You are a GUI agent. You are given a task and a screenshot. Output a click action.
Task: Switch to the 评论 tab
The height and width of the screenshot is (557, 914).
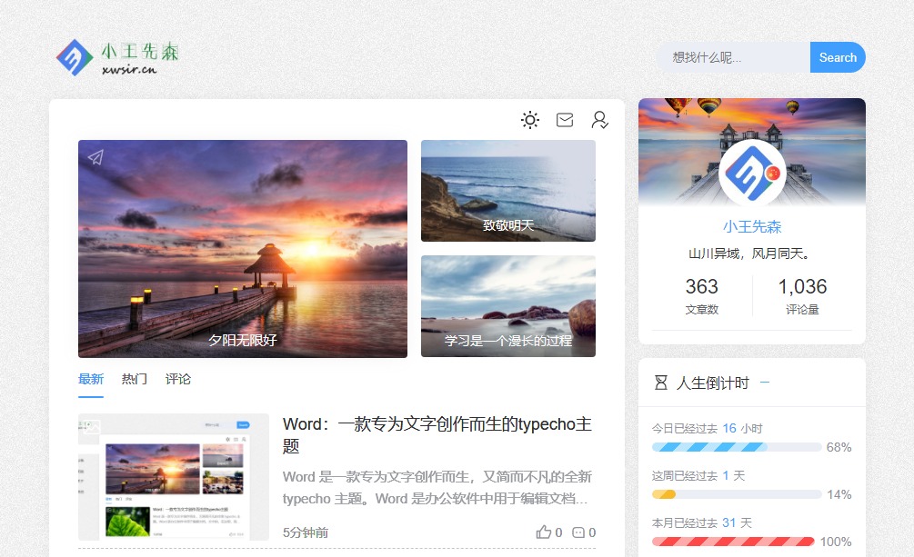point(178,379)
